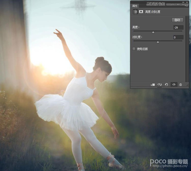Select the layer mask icon in Properties
This screenshot has width=191, height=171.
pyautogui.click(x=141, y=12)
